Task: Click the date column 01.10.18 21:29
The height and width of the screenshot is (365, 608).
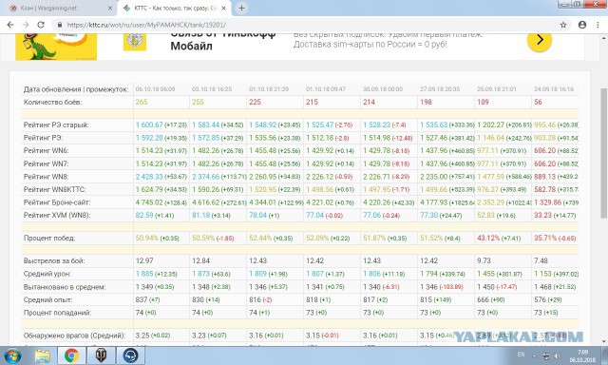Action: [269, 89]
